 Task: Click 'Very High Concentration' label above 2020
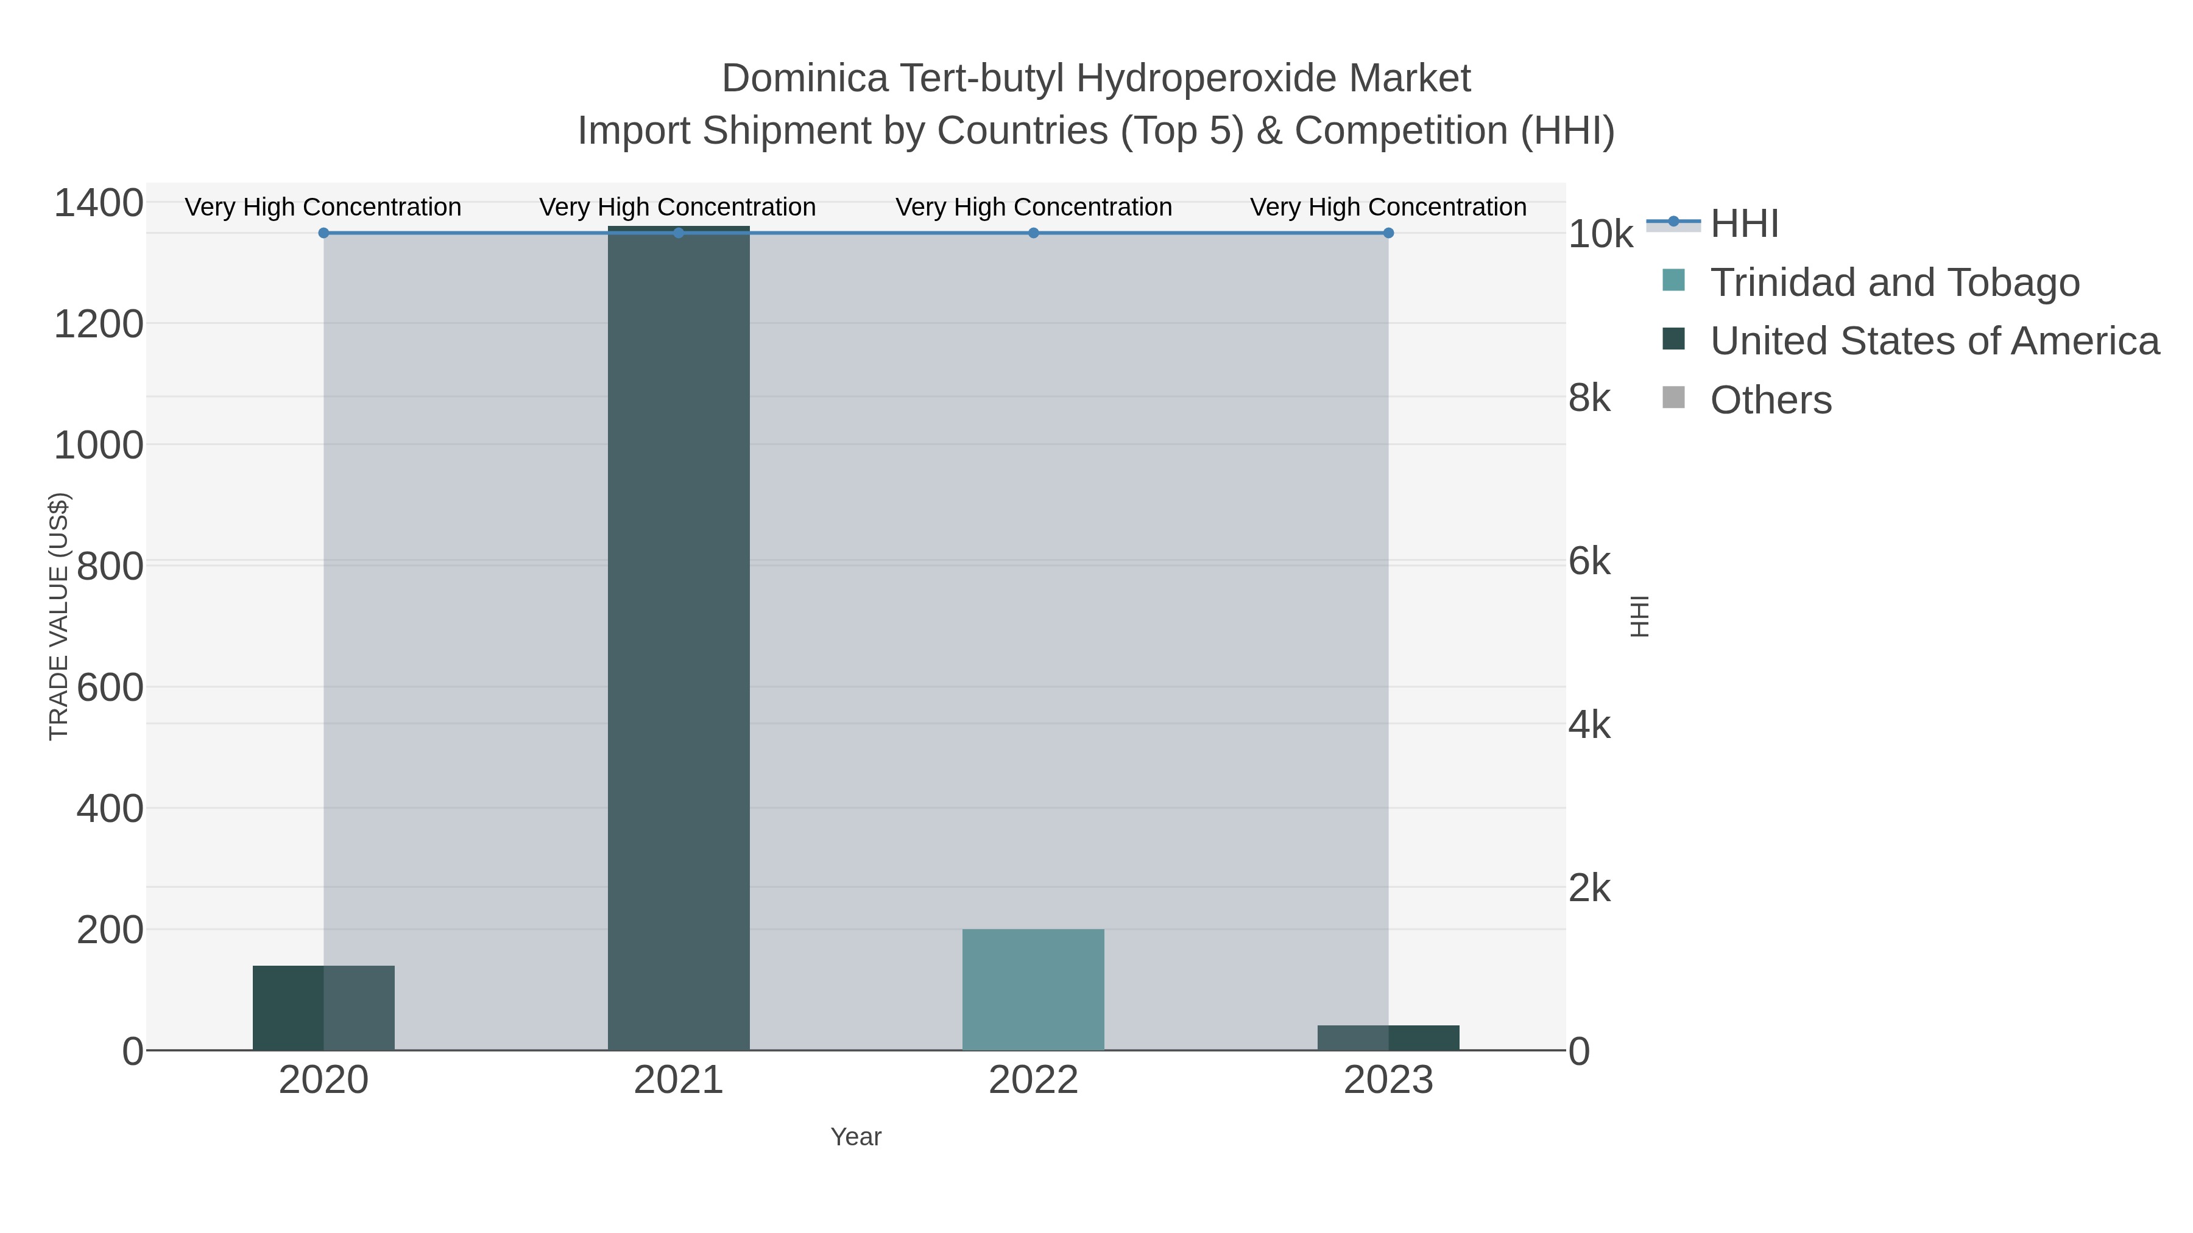pyautogui.click(x=323, y=207)
